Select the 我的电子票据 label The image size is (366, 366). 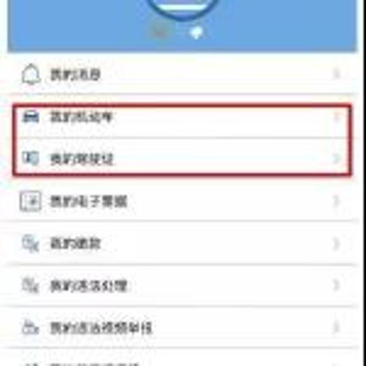point(88,201)
